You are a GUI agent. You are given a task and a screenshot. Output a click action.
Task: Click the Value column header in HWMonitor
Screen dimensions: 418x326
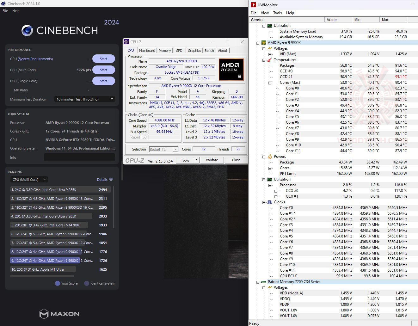(x=338, y=20)
